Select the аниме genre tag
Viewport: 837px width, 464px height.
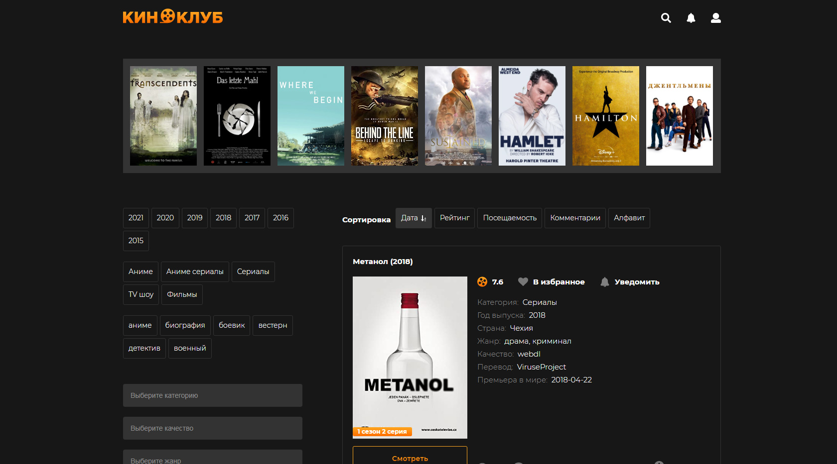[140, 325]
